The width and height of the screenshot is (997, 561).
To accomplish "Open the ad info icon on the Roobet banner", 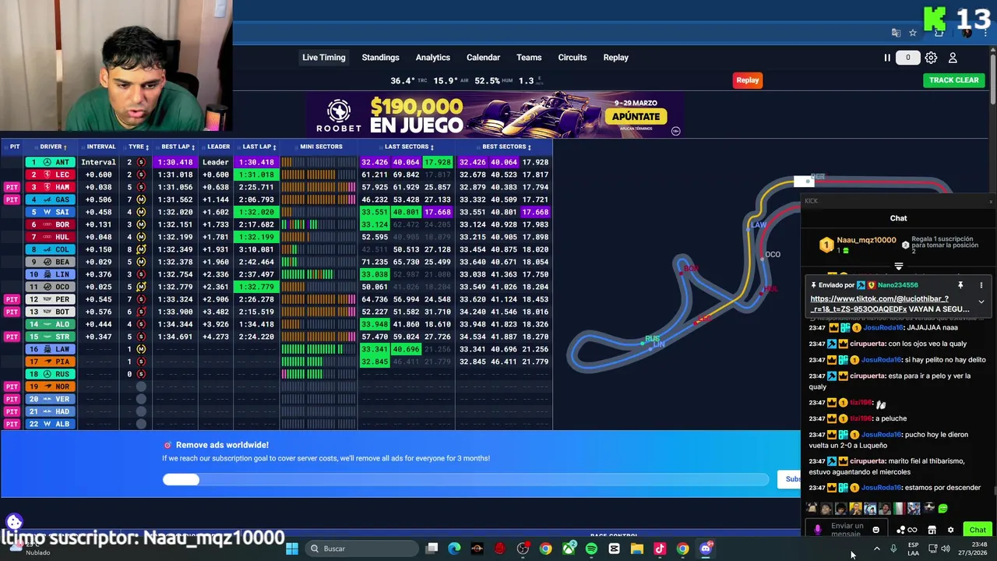I will pos(676,131).
